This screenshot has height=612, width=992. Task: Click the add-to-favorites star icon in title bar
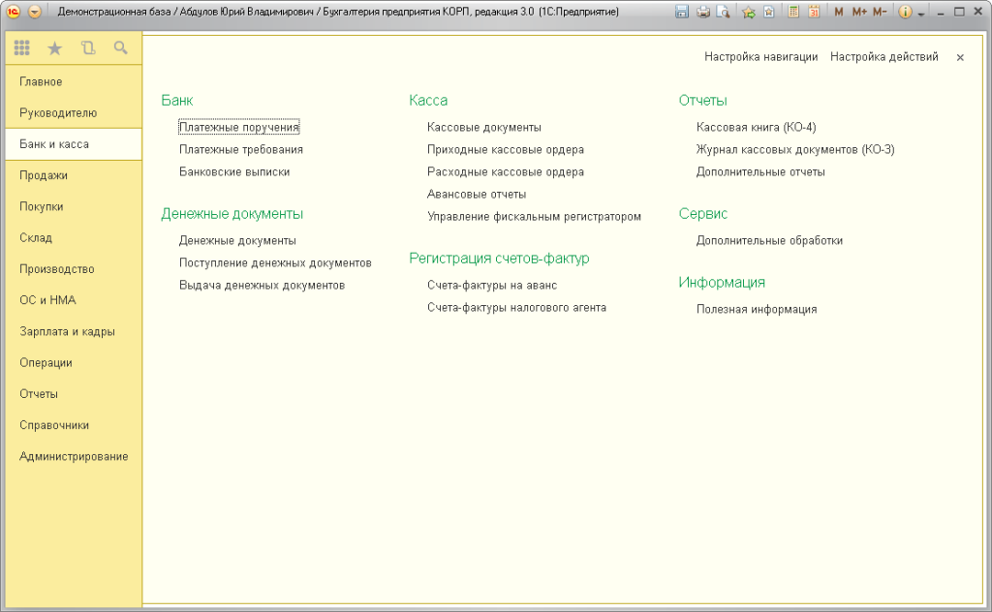[x=749, y=12]
